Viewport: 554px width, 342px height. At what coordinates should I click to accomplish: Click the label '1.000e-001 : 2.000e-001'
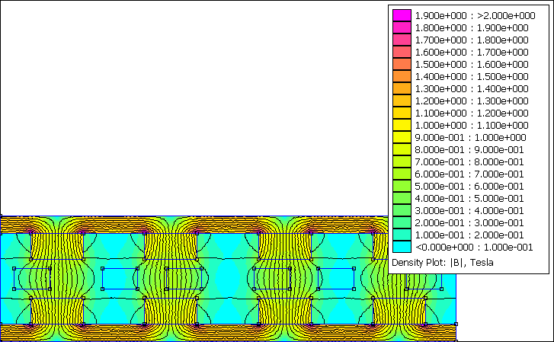[x=469, y=235]
